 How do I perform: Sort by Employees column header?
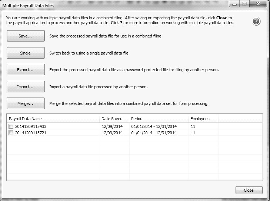click(x=203, y=119)
